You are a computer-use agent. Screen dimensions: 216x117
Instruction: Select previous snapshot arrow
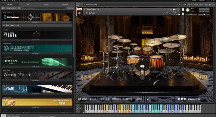(161, 13)
